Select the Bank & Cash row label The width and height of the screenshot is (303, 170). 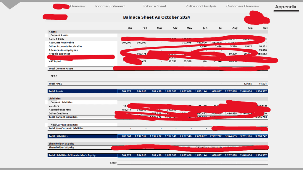tap(56, 39)
